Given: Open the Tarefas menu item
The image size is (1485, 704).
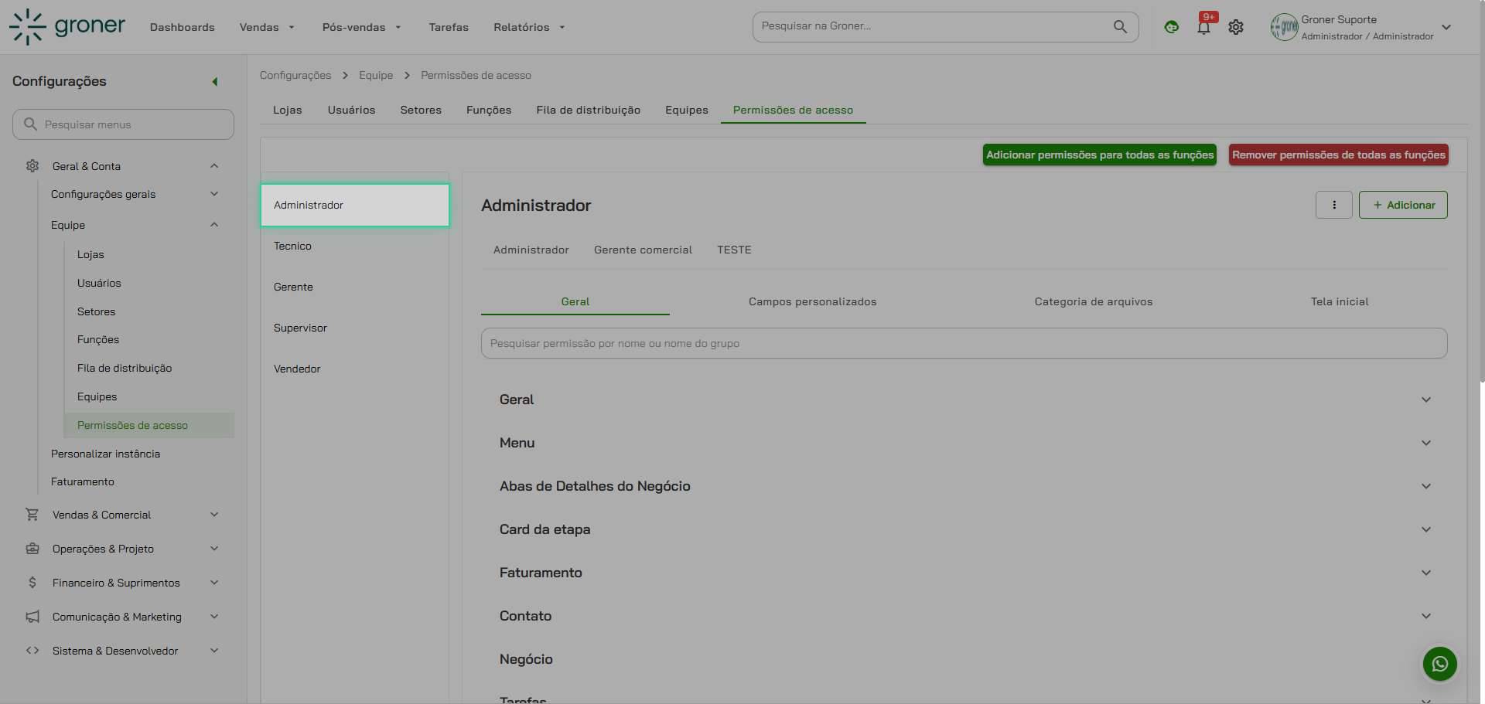Looking at the screenshot, I should 449,26.
